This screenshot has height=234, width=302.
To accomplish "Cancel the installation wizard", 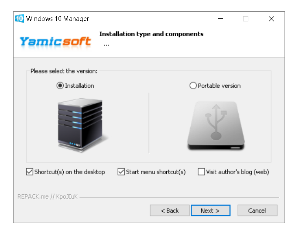I will pos(257,210).
